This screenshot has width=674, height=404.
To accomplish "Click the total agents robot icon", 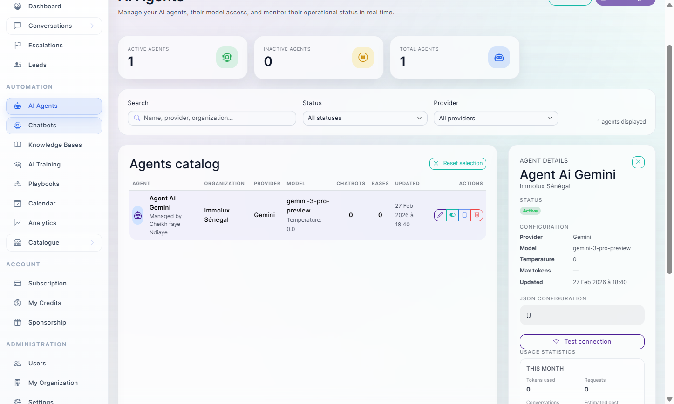I will [x=499, y=58].
